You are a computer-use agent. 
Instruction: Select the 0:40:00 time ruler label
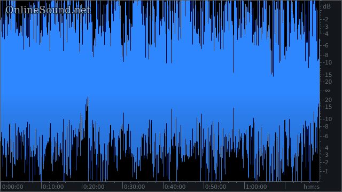(x=175, y=187)
